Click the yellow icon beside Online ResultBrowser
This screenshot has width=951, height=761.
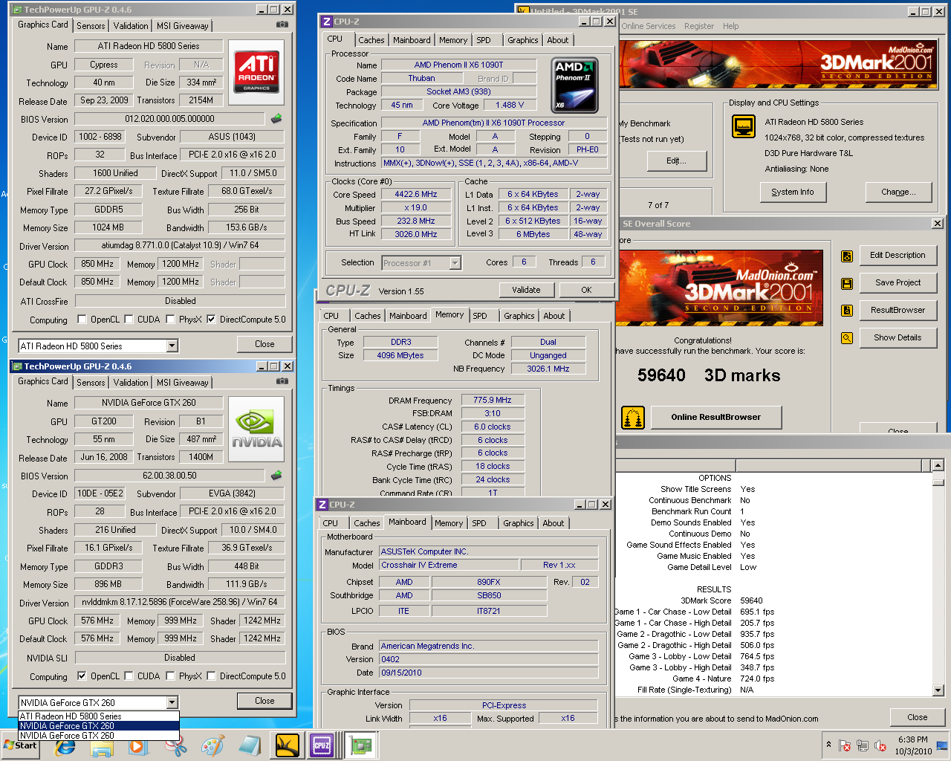[x=633, y=418]
